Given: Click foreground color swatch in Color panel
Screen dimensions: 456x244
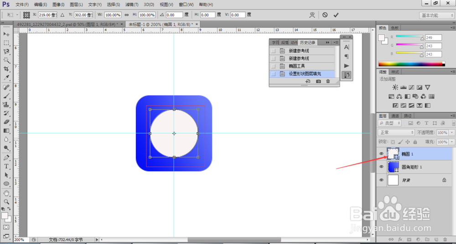Looking at the screenshot, I should point(381,38).
